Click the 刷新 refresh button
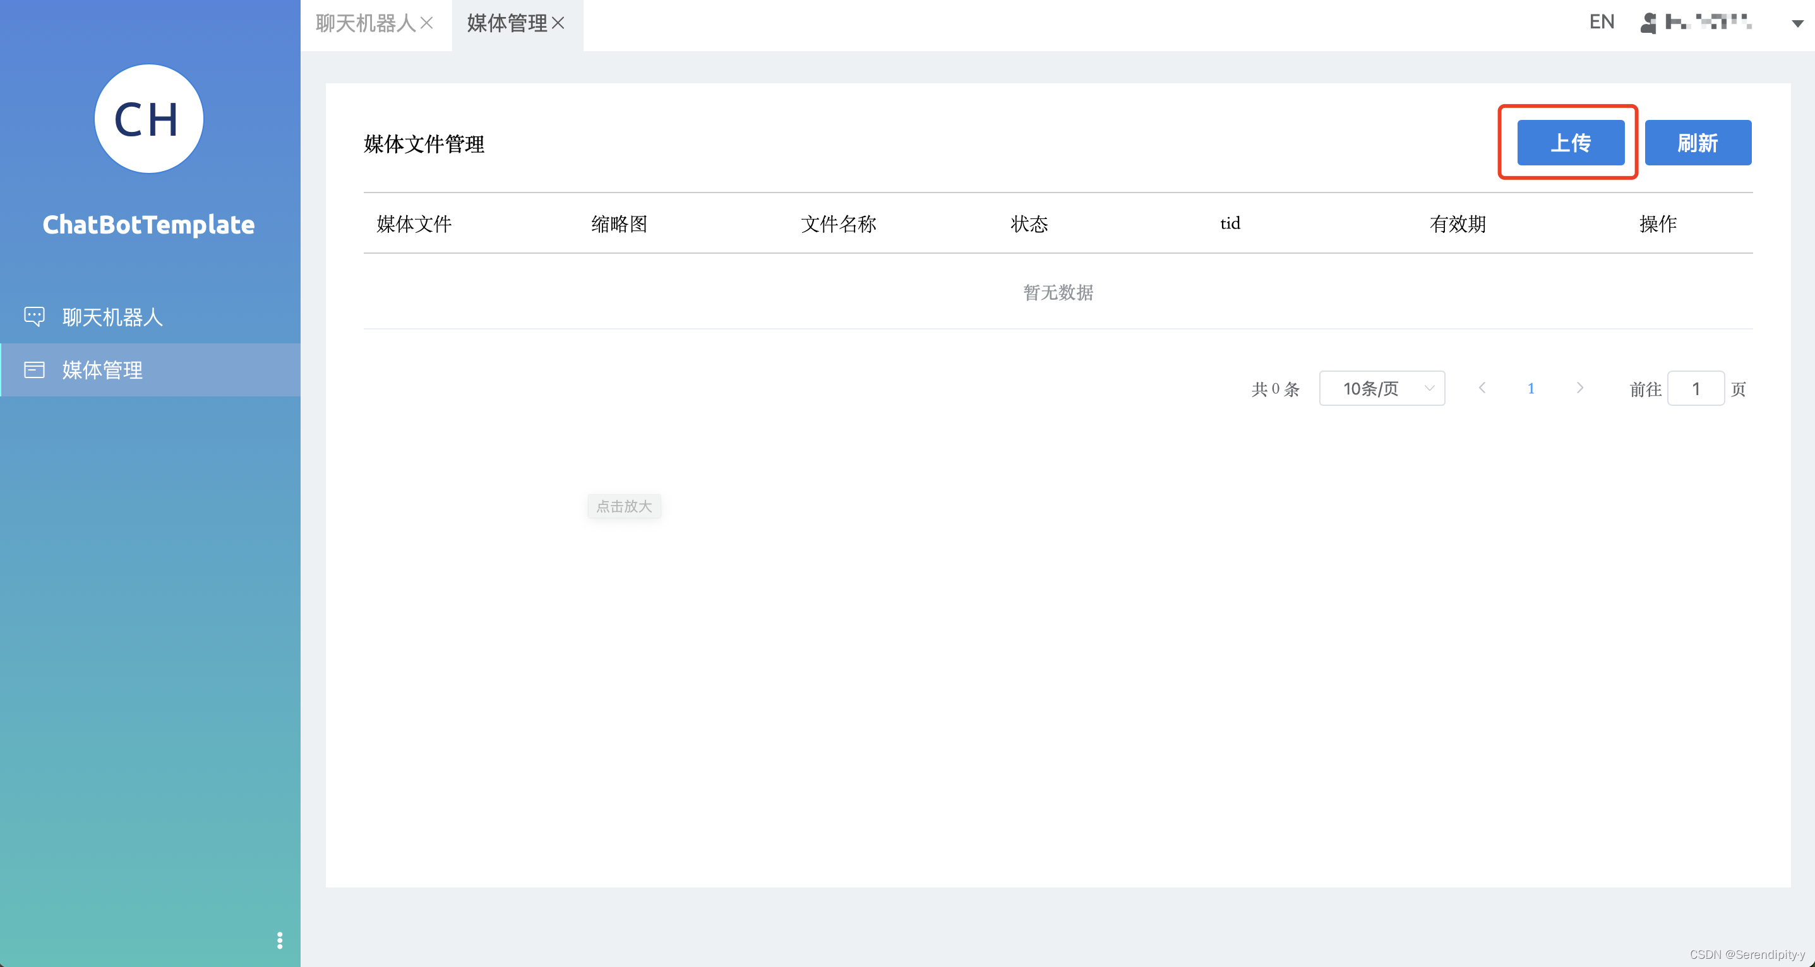Viewport: 1815px width, 967px height. [x=1698, y=143]
